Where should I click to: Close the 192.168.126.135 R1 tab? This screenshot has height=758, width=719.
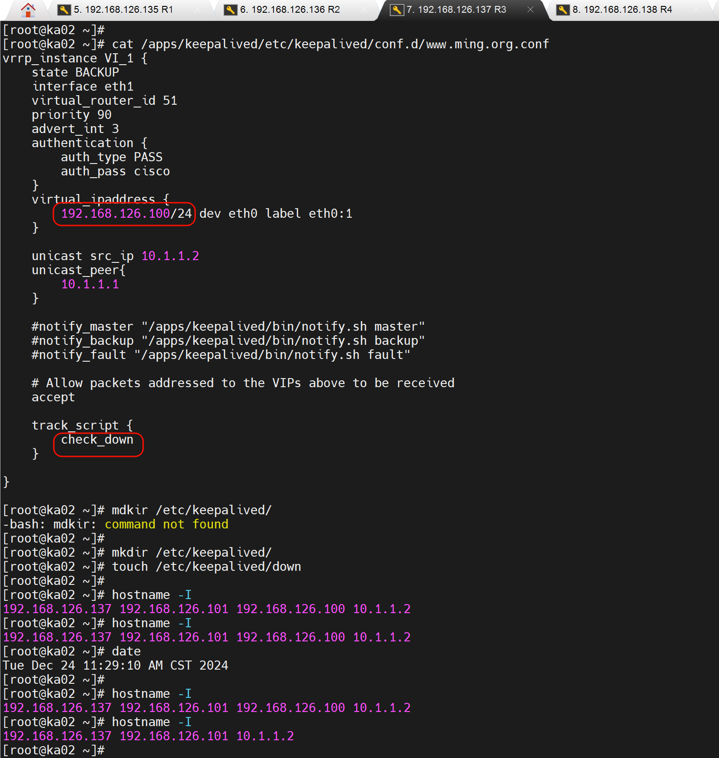198,10
